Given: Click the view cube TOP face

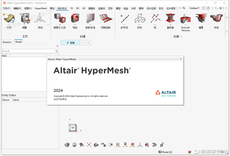Looking at the screenshot, I should pyautogui.click(x=73, y=128).
